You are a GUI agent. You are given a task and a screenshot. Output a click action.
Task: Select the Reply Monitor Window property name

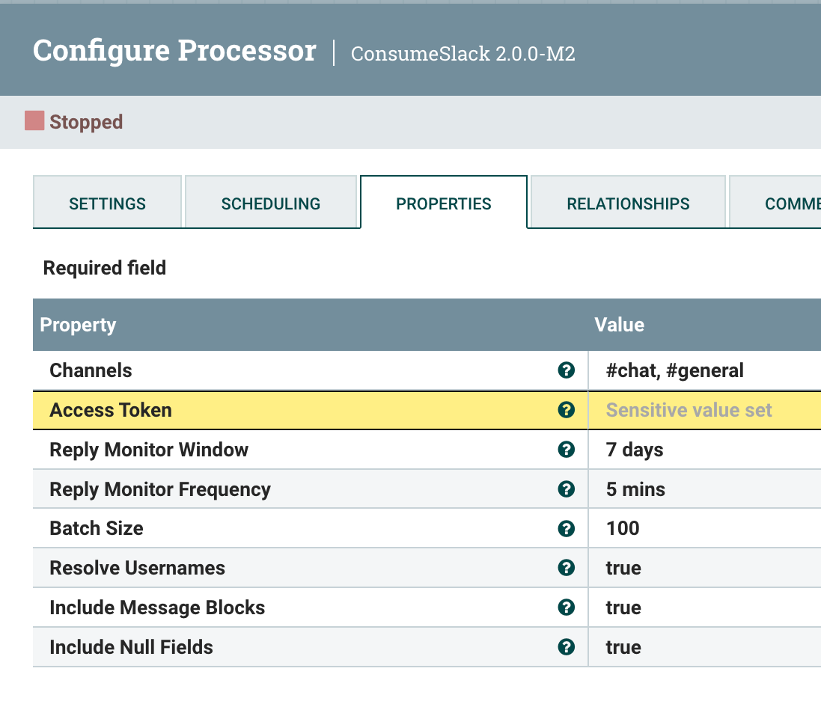[149, 450]
